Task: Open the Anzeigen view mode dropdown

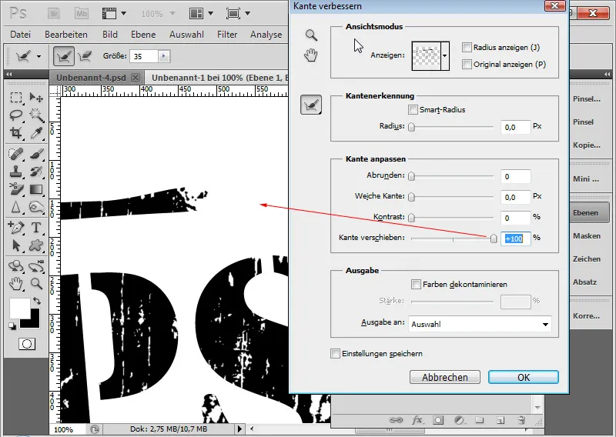Action: [445, 55]
